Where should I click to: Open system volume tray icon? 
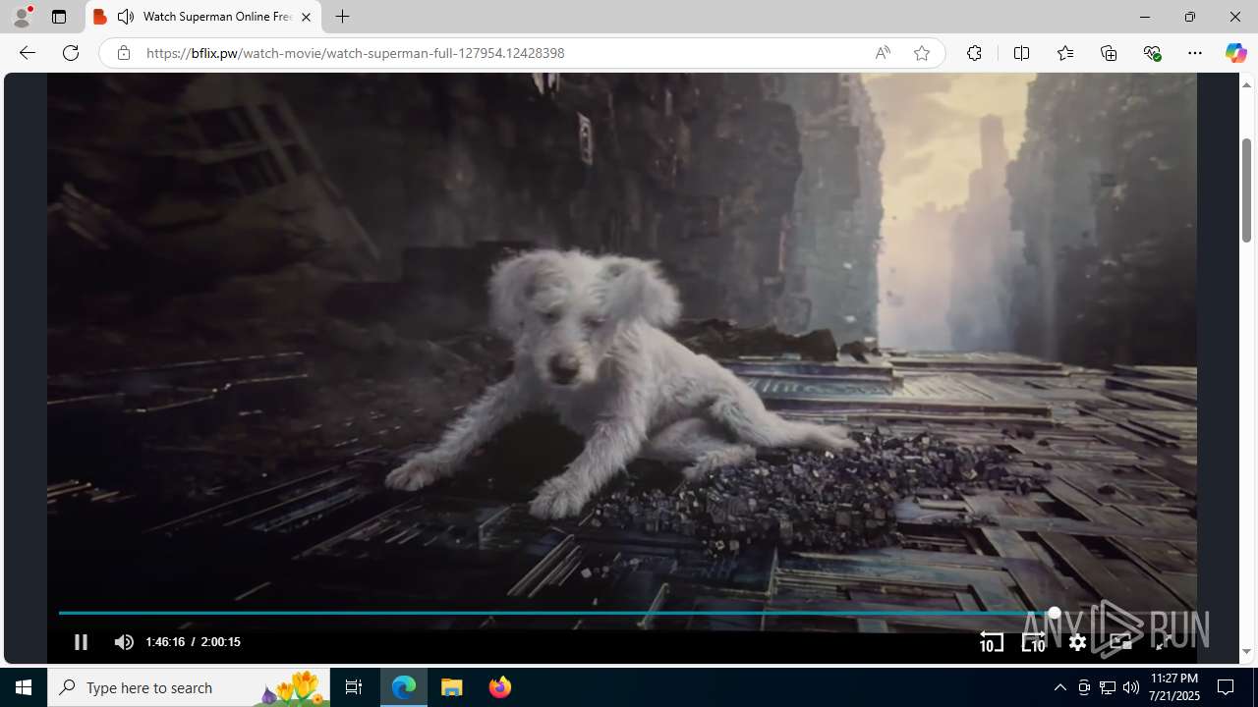1131,687
